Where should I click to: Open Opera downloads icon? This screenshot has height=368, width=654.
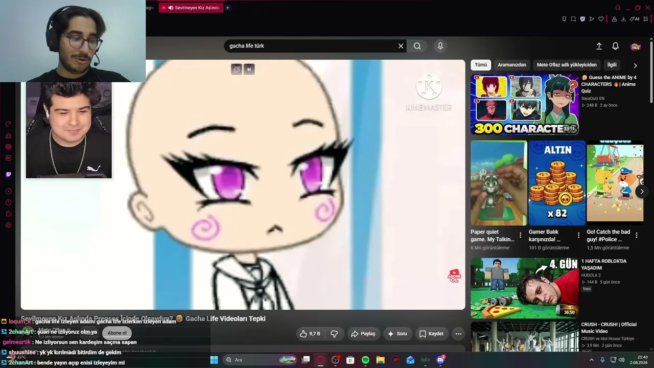tap(623, 19)
